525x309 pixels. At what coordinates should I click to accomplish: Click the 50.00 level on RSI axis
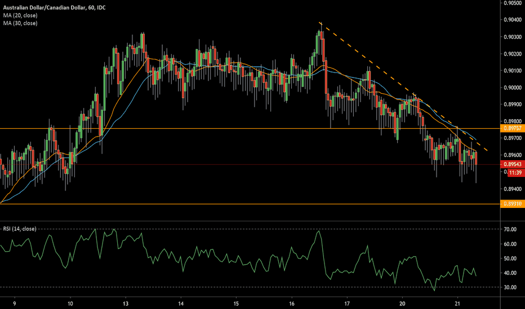(511, 258)
